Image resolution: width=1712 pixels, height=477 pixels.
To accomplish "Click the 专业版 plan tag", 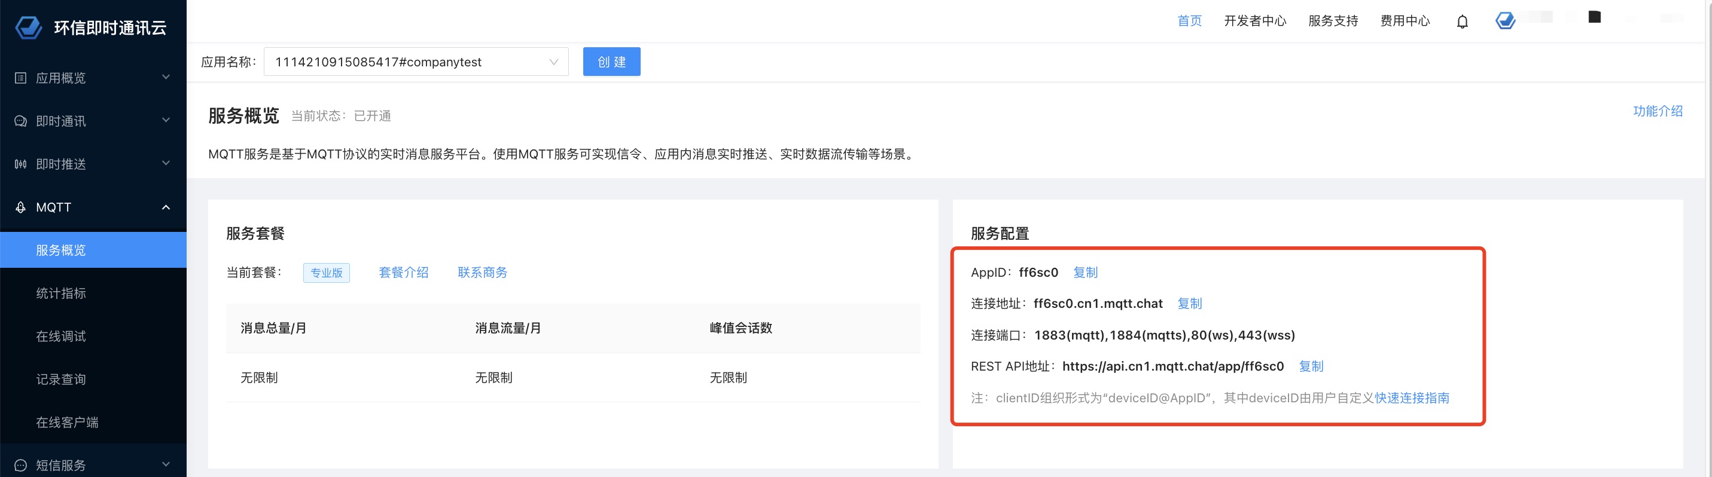I will point(327,273).
